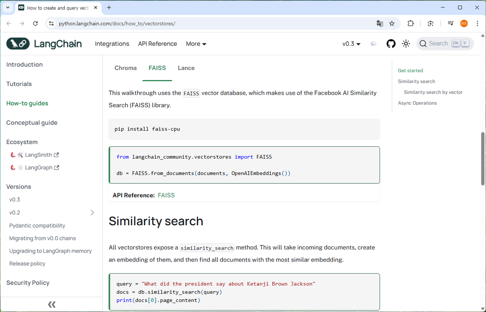Viewport: 486px width, 312px height.
Task: Switch to the Chroma tab
Action: point(125,68)
